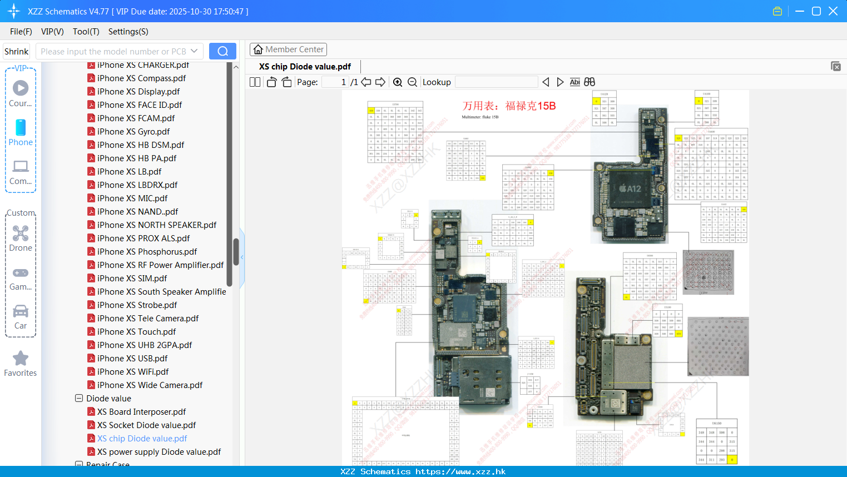Toggle the Abi text match icon
This screenshot has width=847, height=477.
pos(574,82)
